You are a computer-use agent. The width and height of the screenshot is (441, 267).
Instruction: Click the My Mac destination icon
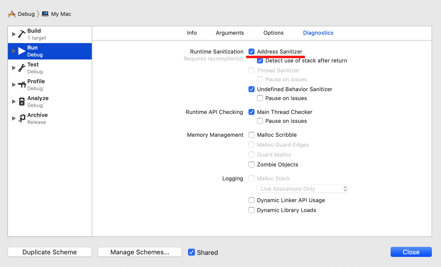click(45, 14)
